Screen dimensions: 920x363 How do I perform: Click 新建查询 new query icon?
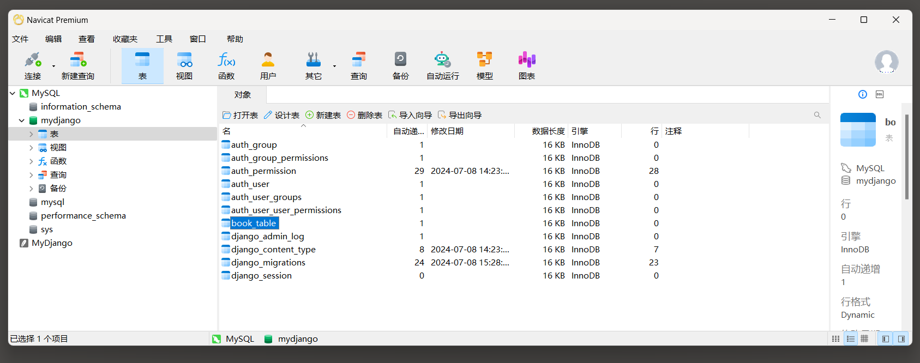(x=78, y=65)
